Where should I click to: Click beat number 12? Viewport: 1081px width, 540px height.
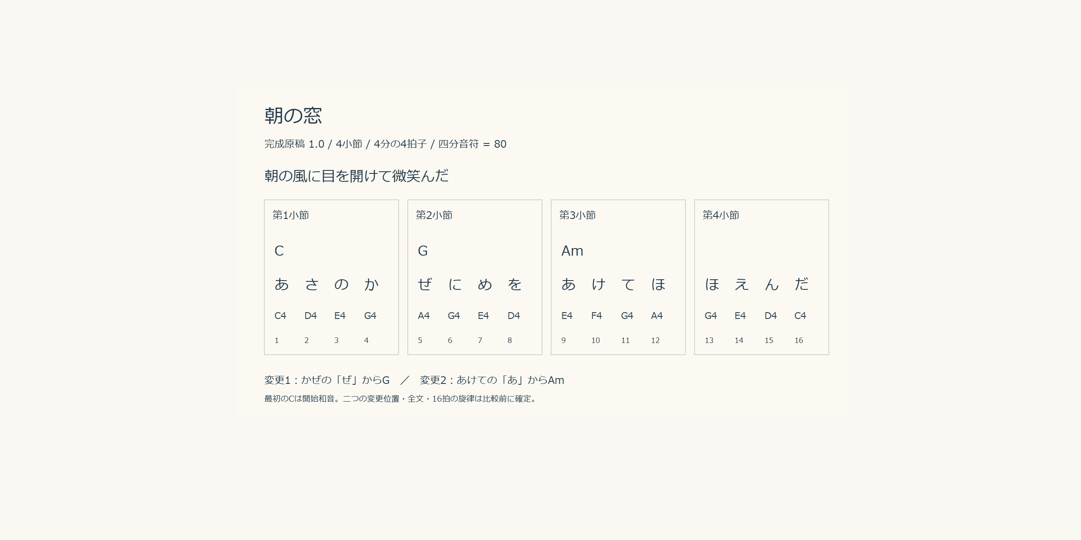tap(655, 340)
